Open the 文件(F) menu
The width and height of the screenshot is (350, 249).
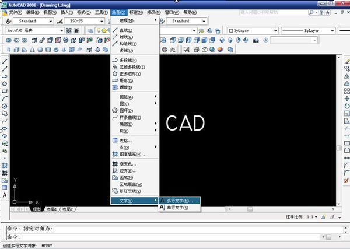15,12
